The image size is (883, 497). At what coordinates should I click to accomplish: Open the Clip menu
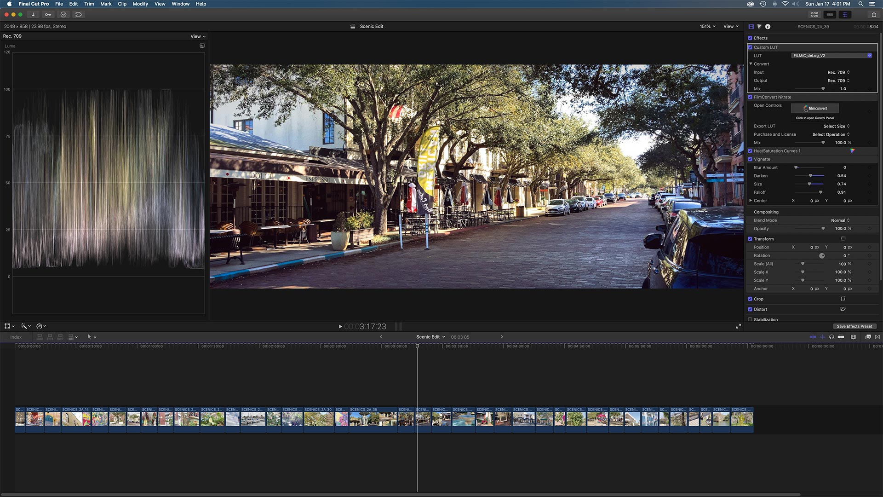[x=122, y=4]
